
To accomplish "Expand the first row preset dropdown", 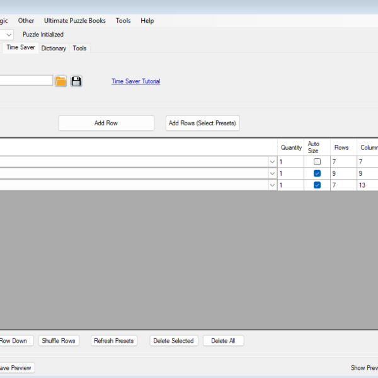I will tap(272, 162).
